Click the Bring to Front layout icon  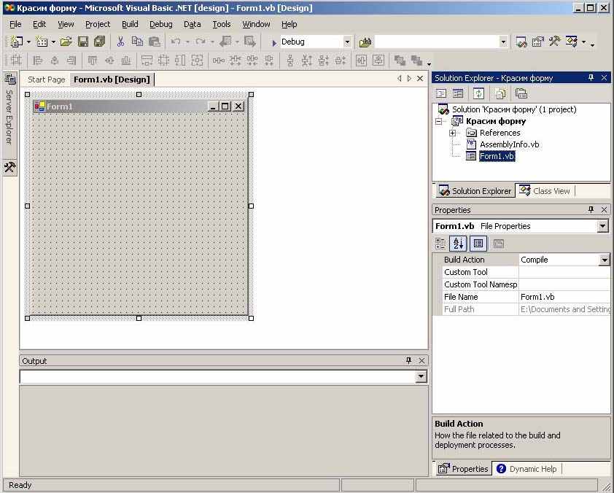click(400, 61)
